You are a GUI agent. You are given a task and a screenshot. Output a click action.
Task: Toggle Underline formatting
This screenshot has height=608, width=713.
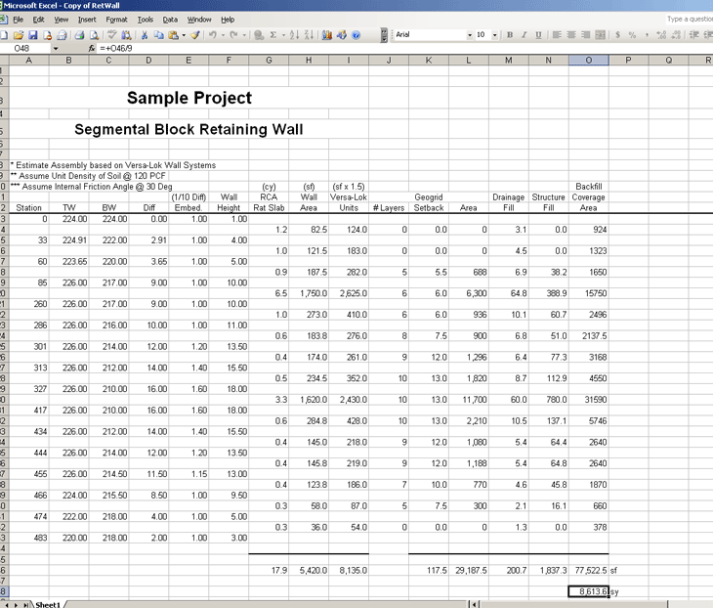(x=537, y=35)
